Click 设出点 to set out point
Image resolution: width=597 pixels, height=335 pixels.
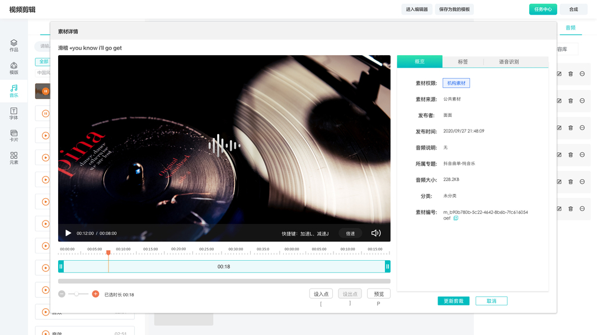350,294
